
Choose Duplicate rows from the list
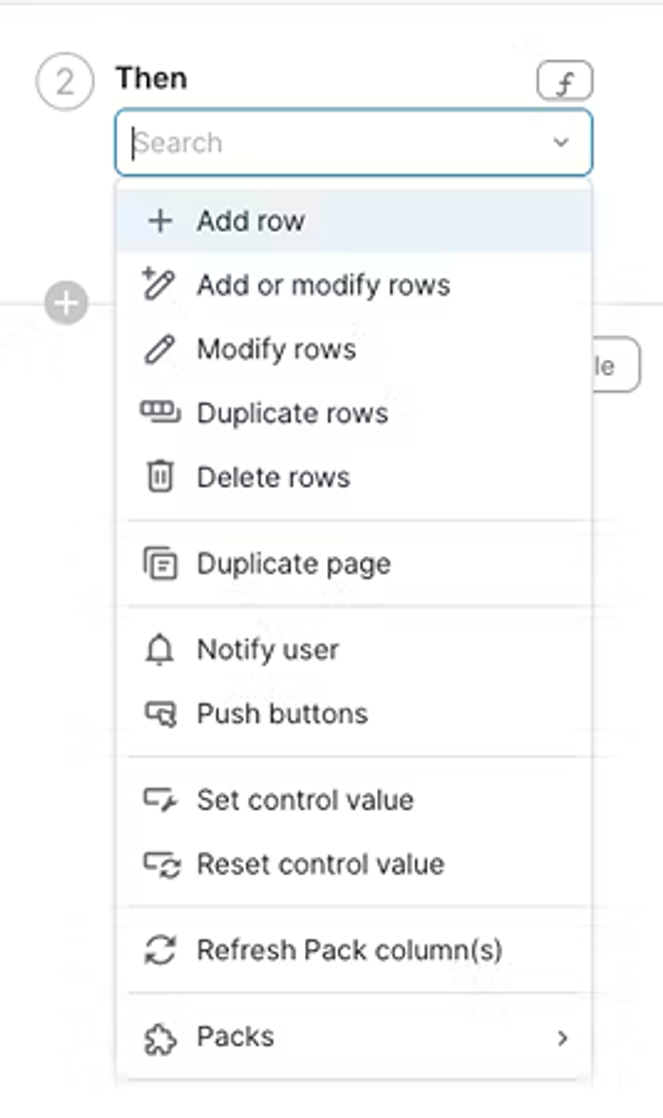pyautogui.click(x=293, y=413)
